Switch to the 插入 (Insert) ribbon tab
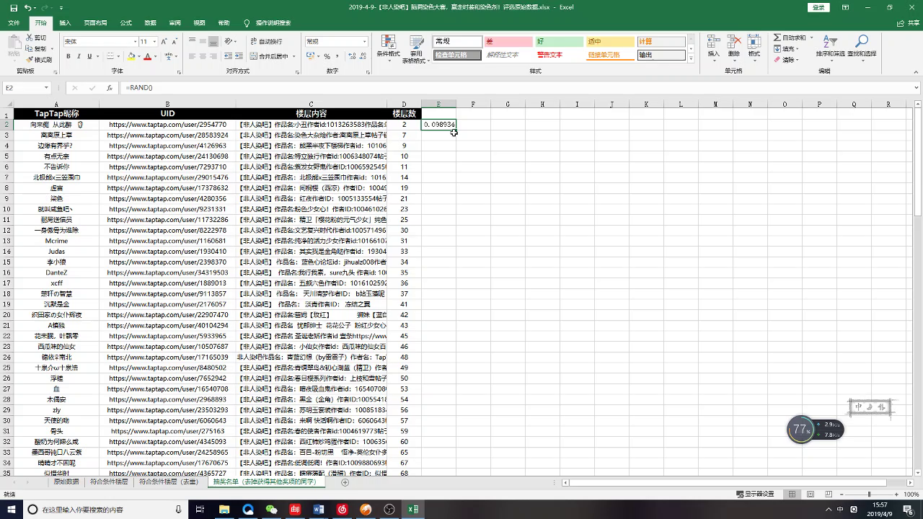Image resolution: width=923 pixels, height=519 pixels. 65,23
